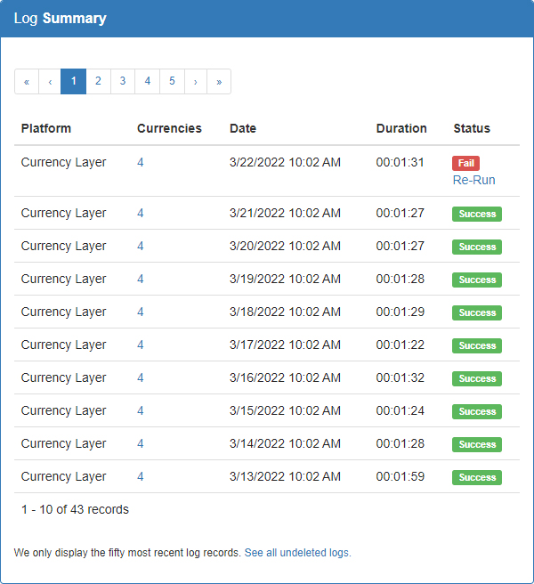The height and width of the screenshot is (584, 534).
Task: Click the Success badge for 3/14/2022
Action: tap(477, 445)
